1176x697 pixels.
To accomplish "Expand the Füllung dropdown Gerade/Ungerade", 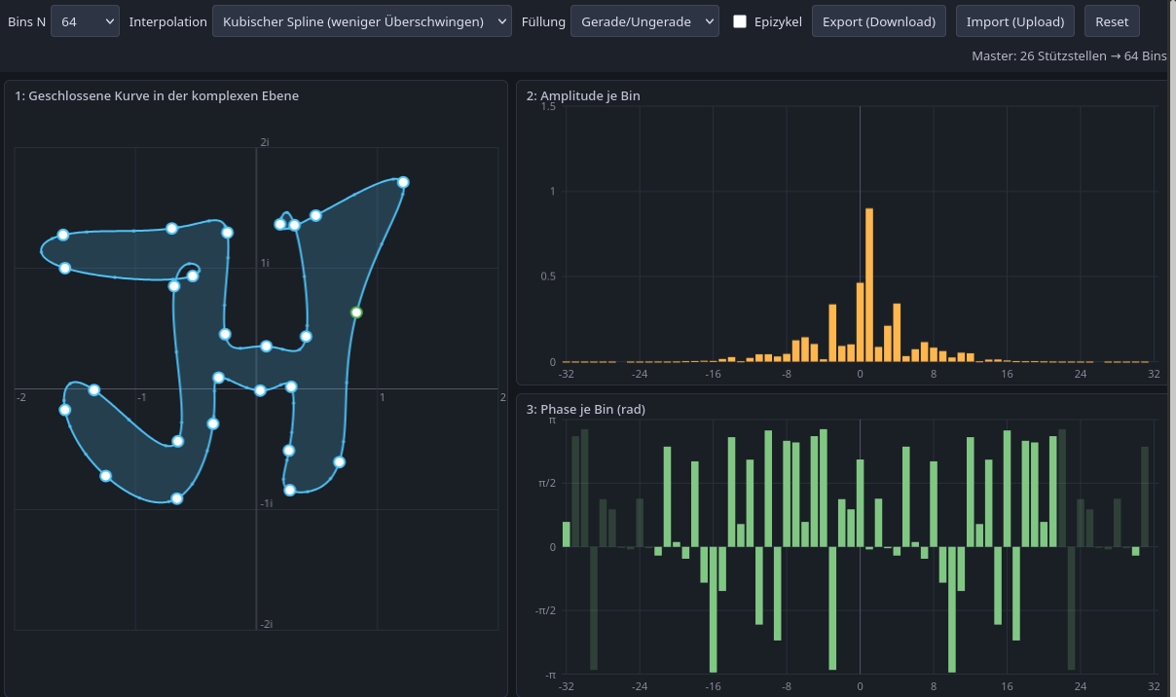I will tap(644, 21).
